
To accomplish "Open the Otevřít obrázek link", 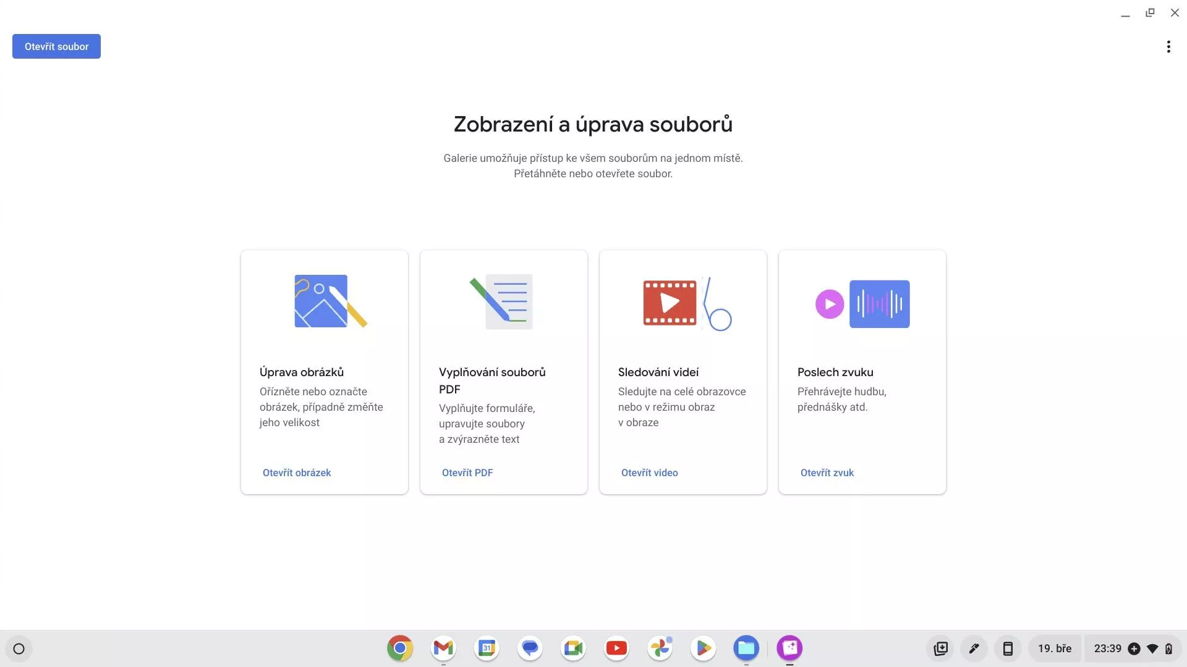I will click(297, 472).
